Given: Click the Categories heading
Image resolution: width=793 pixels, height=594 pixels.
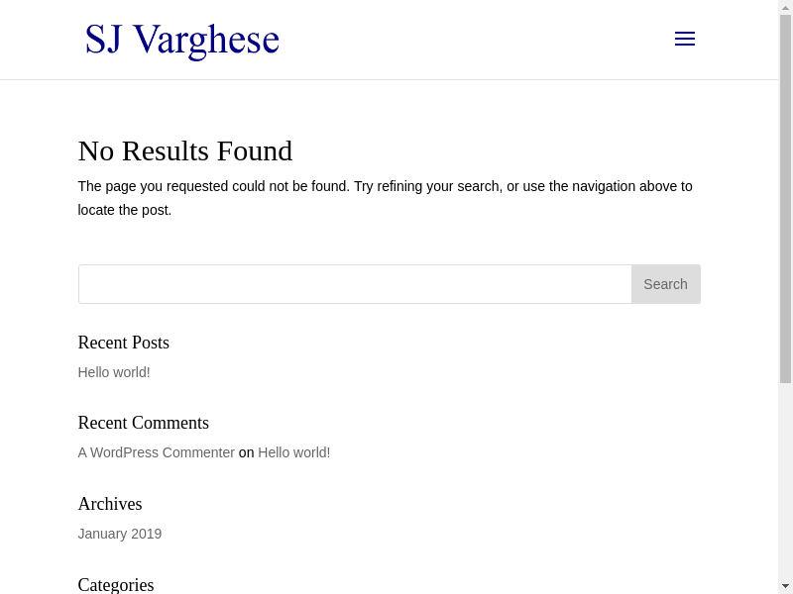Looking at the screenshot, I should point(116,584).
